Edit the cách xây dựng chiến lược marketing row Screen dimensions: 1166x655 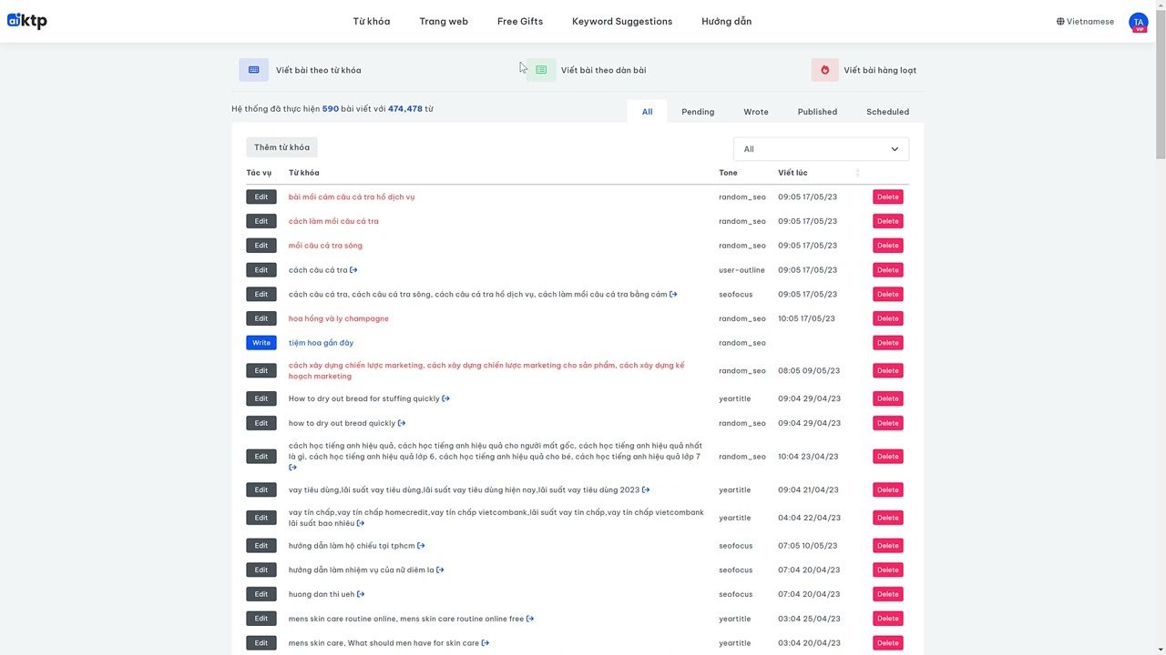261,370
